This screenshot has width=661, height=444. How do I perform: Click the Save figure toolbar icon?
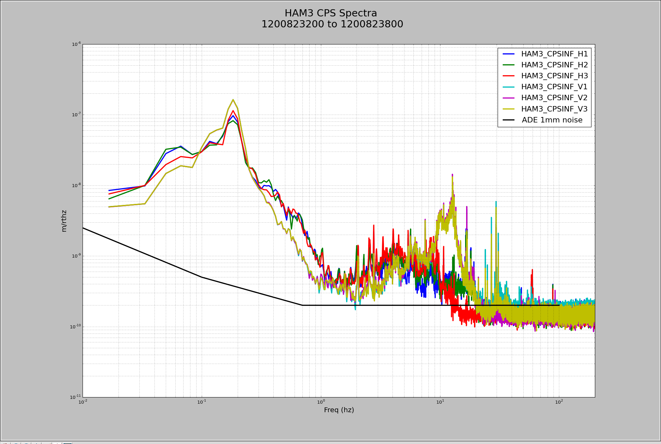tap(67, 443)
